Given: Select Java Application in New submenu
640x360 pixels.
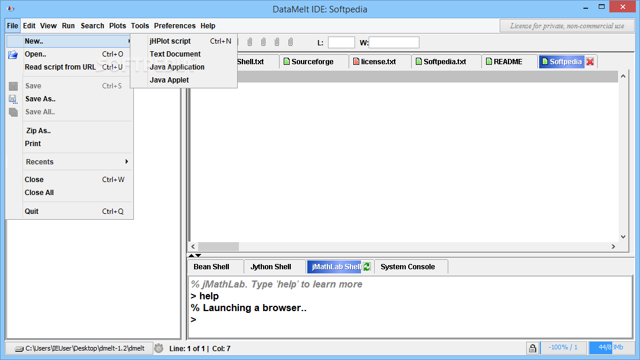Looking at the screenshot, I should [x=183, y=67].
